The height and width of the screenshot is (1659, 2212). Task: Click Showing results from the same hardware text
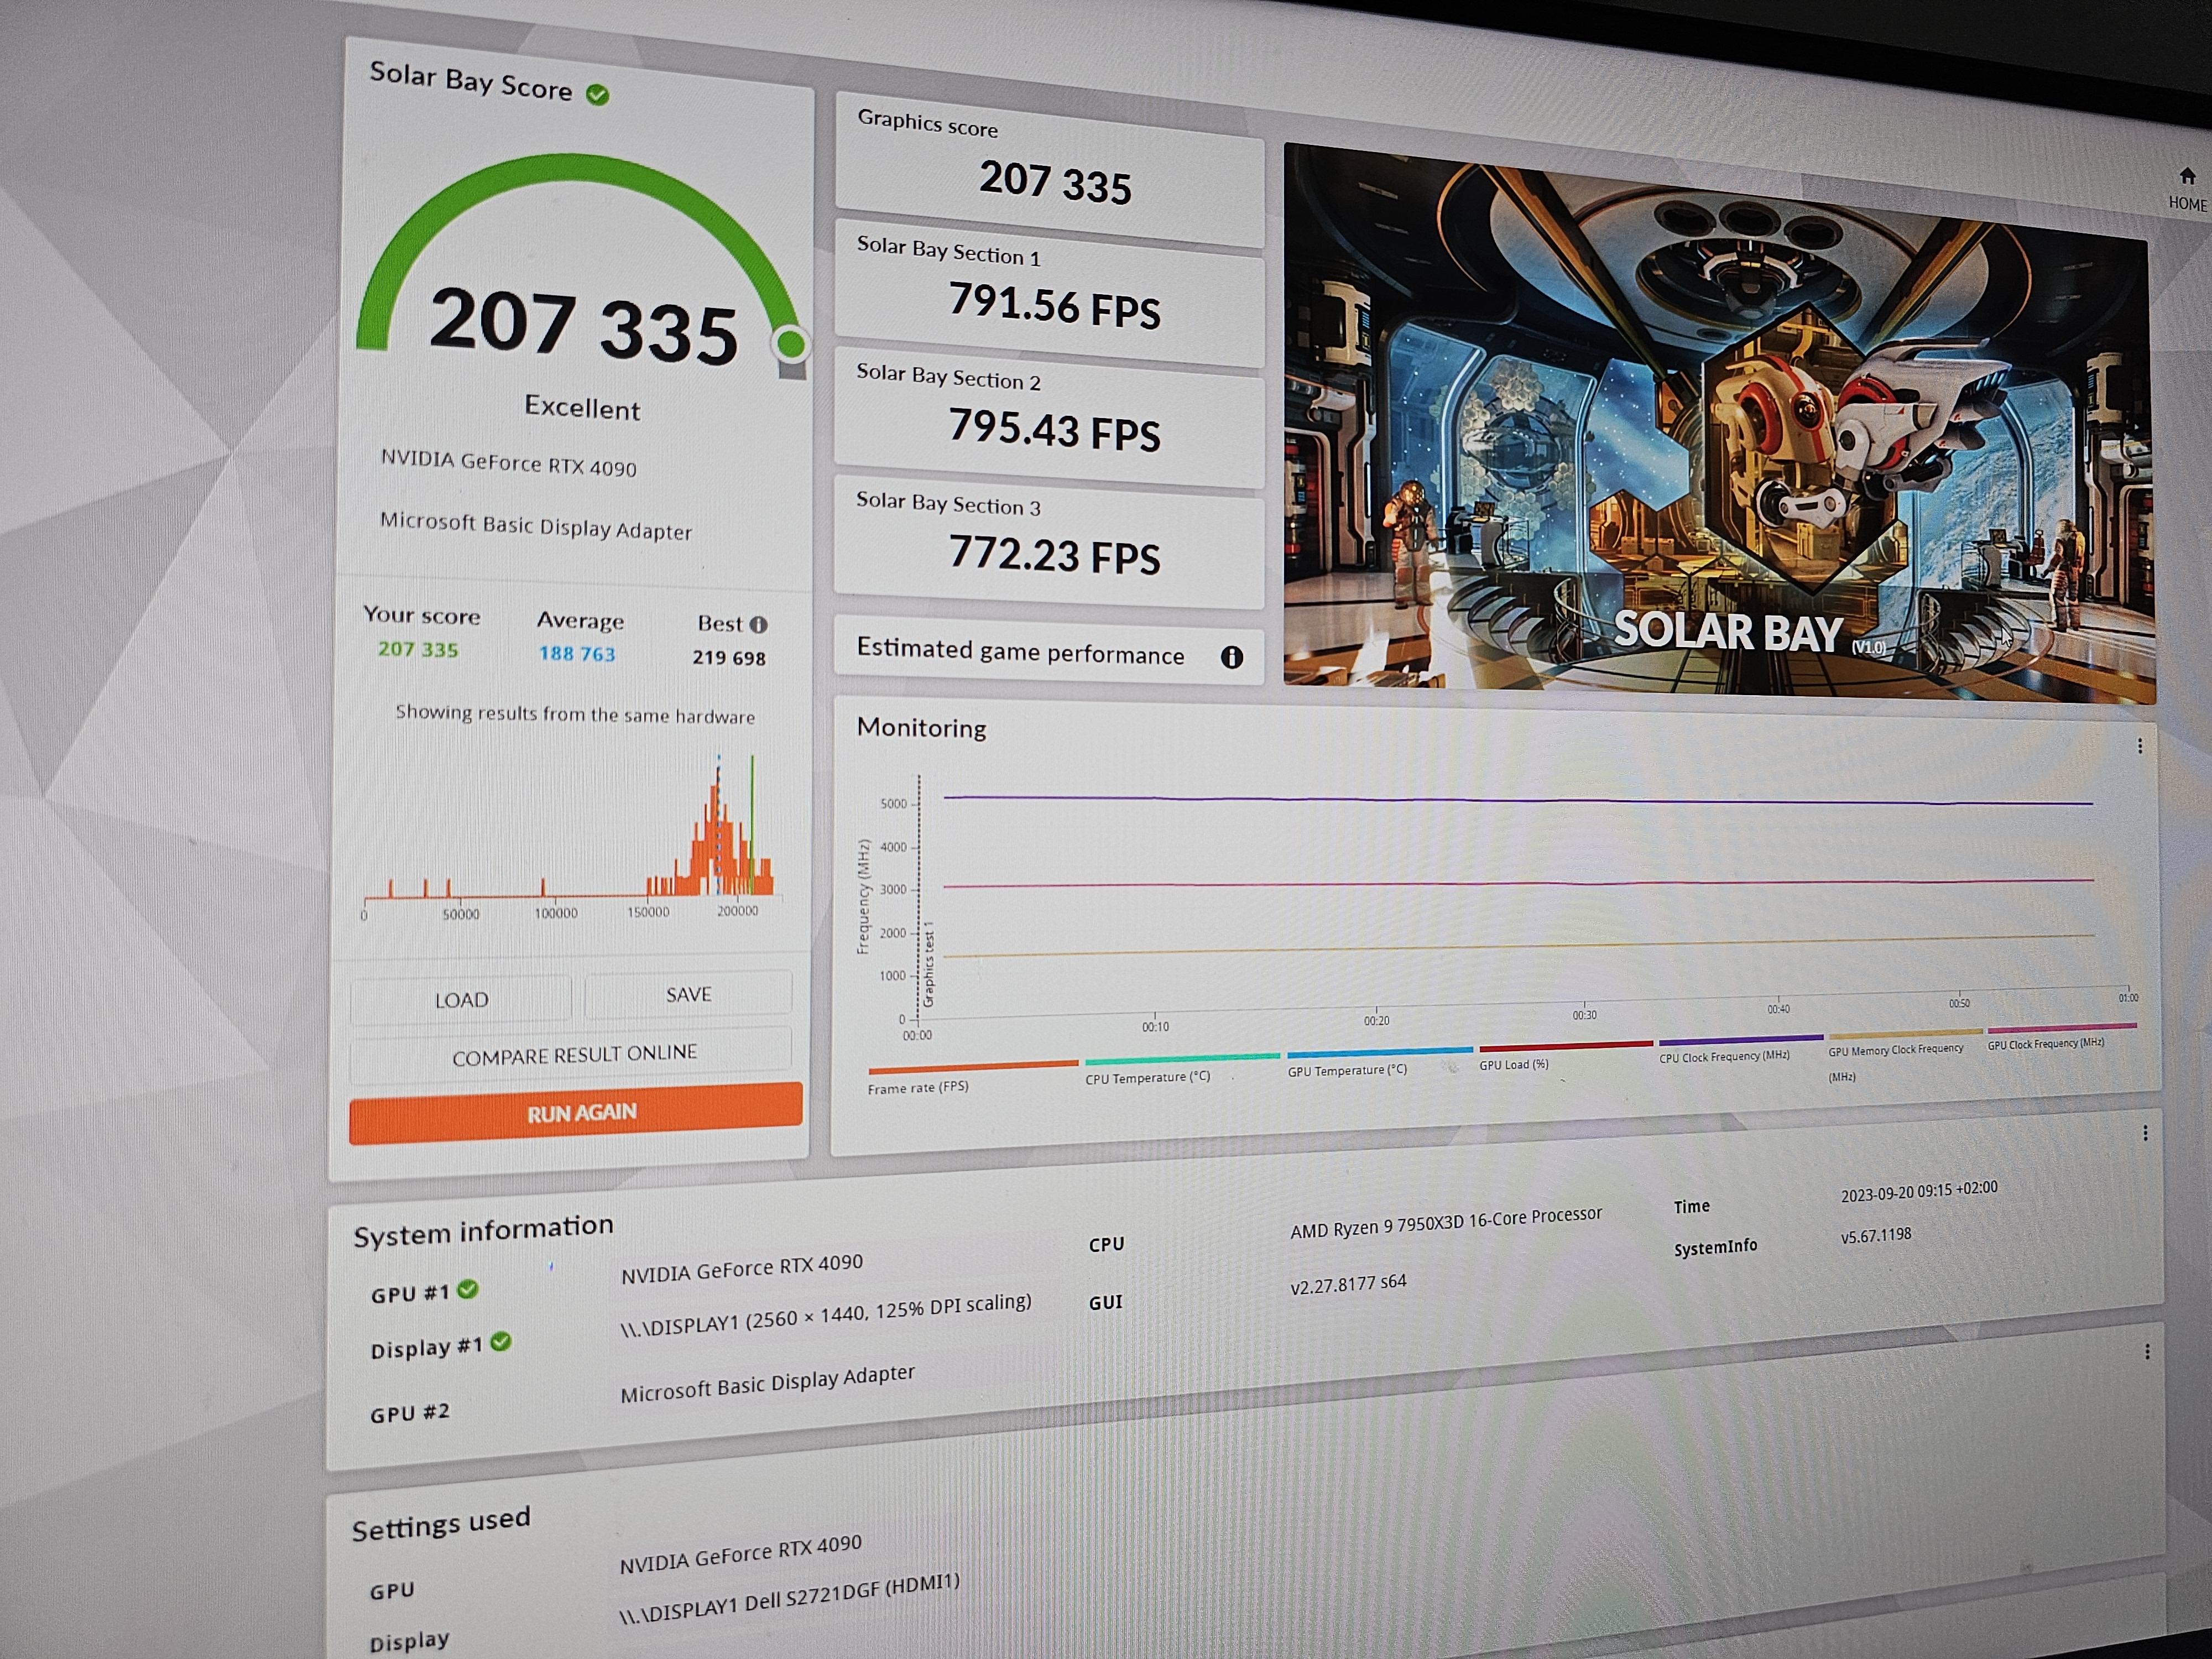point(575,714)
